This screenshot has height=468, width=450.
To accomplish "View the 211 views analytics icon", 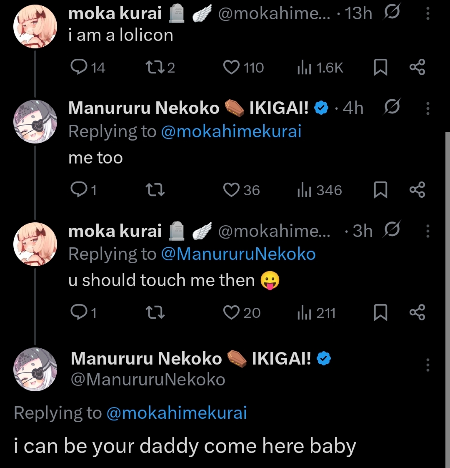I will pyautogui.click(x=305, y=313).
